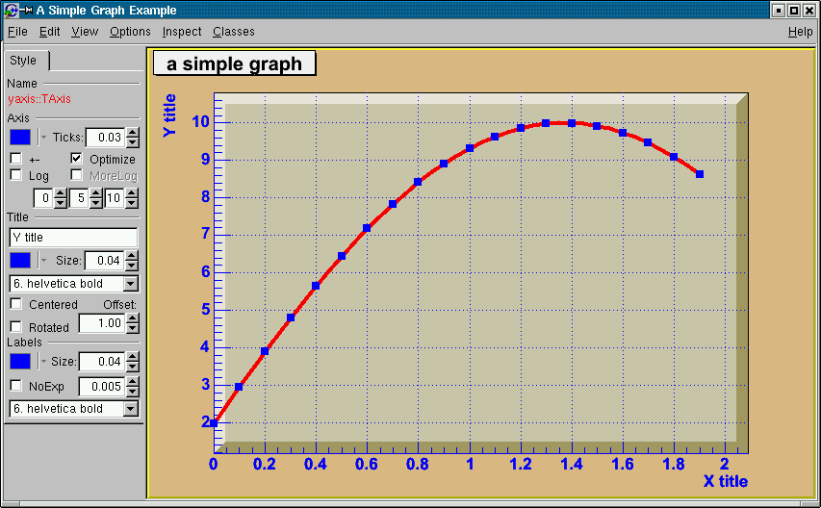Viewport: 821px width, 508px height.
Task: Uncheck the Optimize checkbox
Action: [x=77, y=158]
